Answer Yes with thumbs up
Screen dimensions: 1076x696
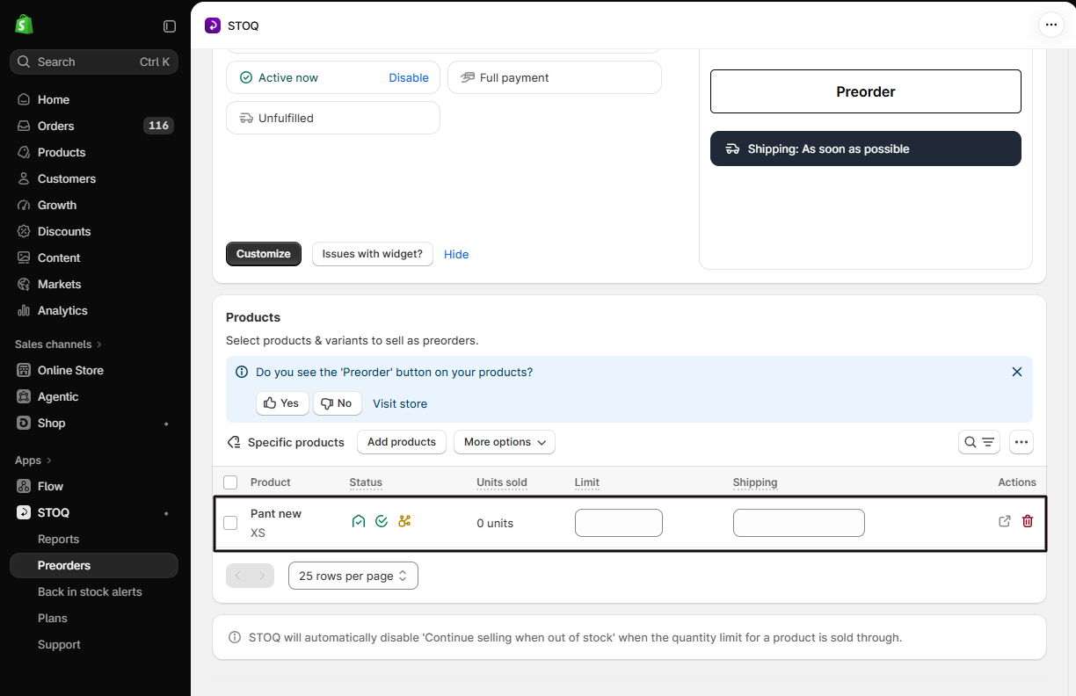282,403
